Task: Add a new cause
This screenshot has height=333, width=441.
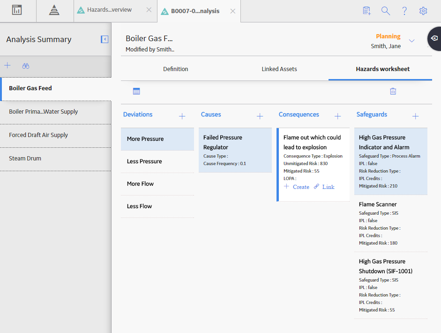Action: (260, 116)
